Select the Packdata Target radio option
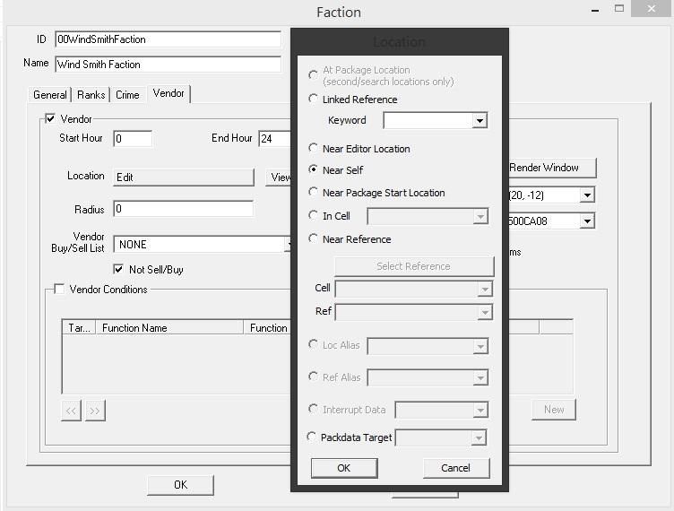The width and height of the screenshot is (674, 511). point(312,437)
